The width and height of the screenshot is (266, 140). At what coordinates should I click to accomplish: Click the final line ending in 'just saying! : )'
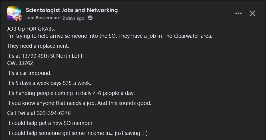point(77,133)
